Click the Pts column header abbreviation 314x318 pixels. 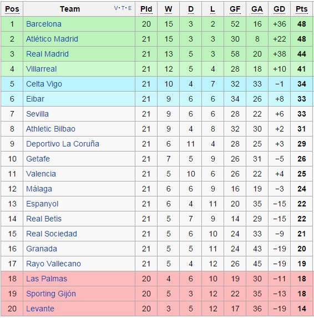tap(302, 9)
